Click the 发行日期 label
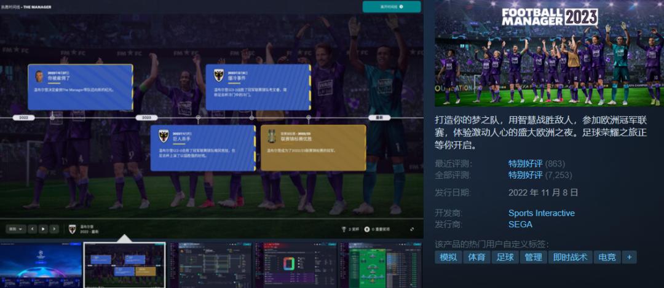The width and height of the screenshot is (664, 288). tap(453, 193)
